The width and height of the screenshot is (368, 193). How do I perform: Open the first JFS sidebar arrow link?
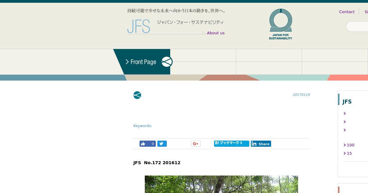tap(345, 113)
